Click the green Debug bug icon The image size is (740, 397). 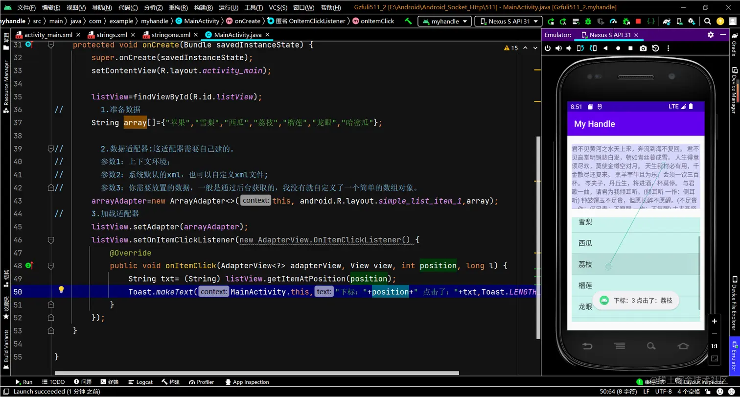[x=587, y=22]
